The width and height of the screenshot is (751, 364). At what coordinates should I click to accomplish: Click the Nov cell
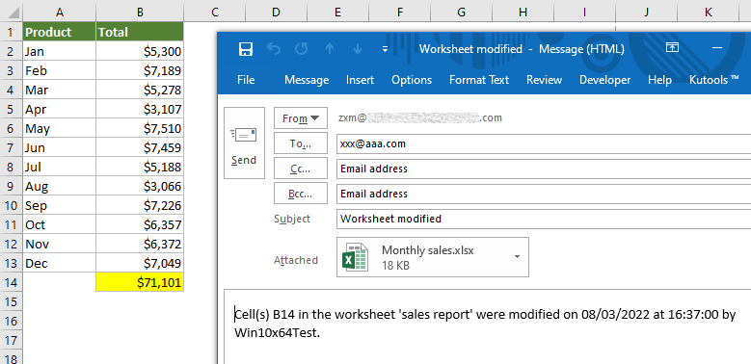60,244
